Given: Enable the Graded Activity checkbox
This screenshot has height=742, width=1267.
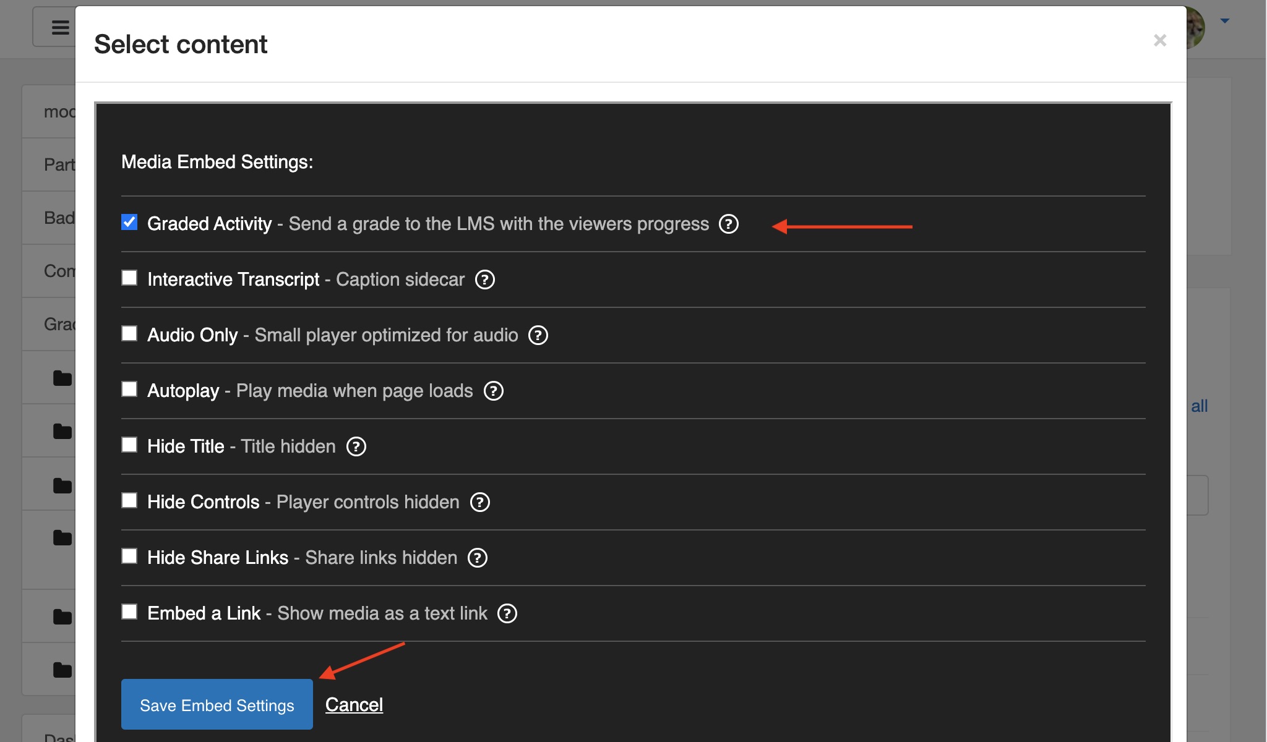Looking at the screenshot, I should [129, 223].
